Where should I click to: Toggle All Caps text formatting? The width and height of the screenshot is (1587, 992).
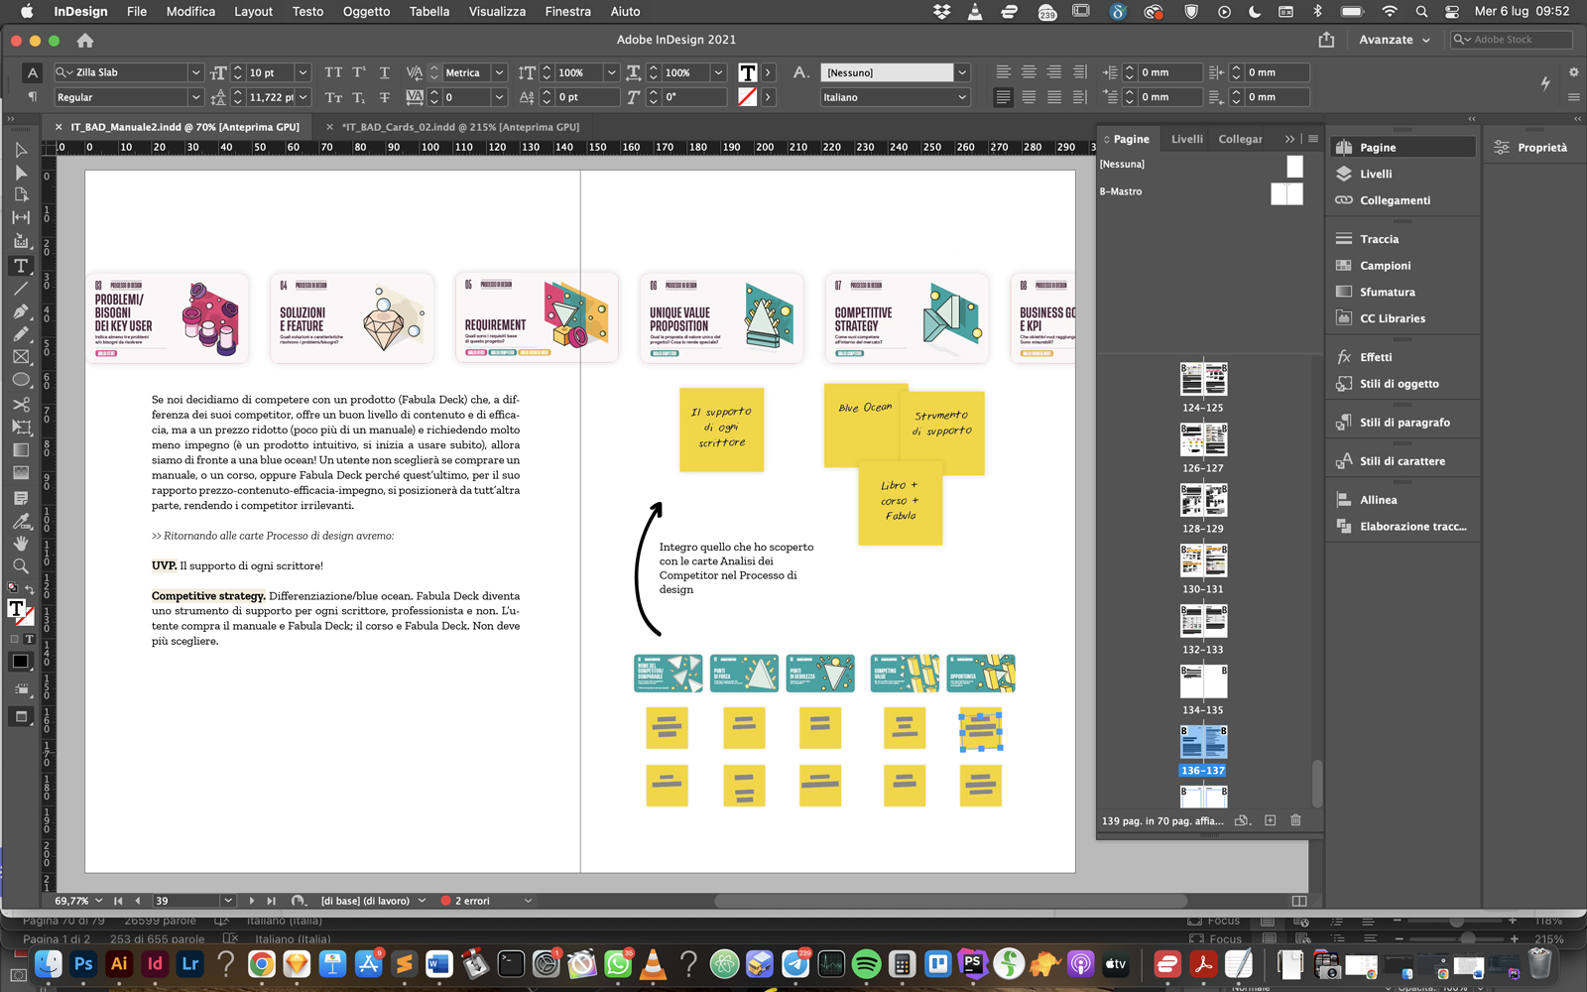tap(333, 72)
